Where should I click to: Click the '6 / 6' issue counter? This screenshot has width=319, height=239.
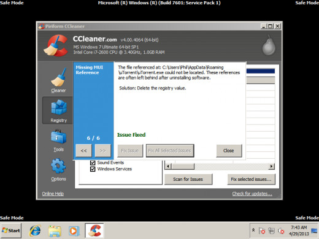[93, 138]
